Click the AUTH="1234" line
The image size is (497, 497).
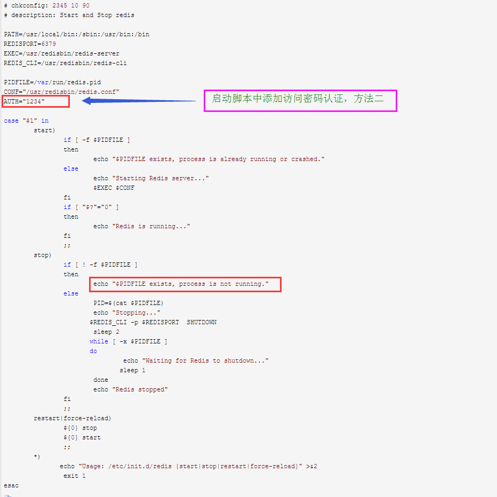click(x=24, y=101)
